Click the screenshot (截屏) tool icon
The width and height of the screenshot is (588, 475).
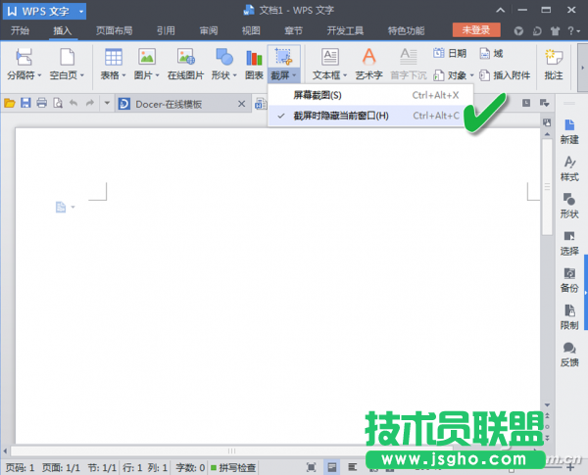283,57
